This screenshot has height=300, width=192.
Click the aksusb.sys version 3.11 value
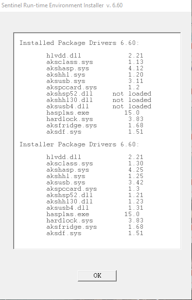(136, 81)
